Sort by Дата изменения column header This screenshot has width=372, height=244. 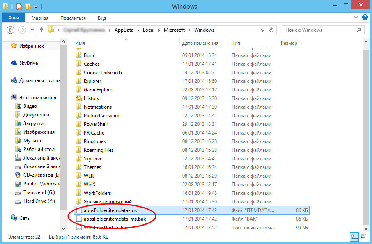point(200,43)
